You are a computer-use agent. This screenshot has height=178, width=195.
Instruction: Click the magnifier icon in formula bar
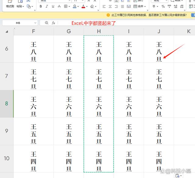47,23
